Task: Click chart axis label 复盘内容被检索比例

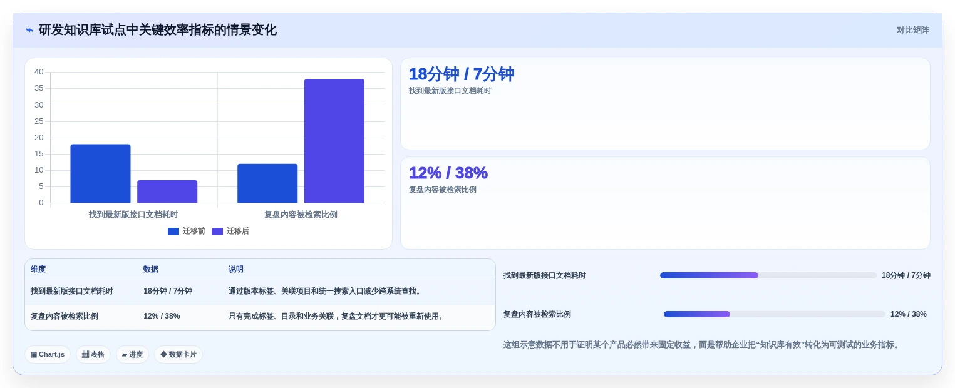Action: [301, 215]
